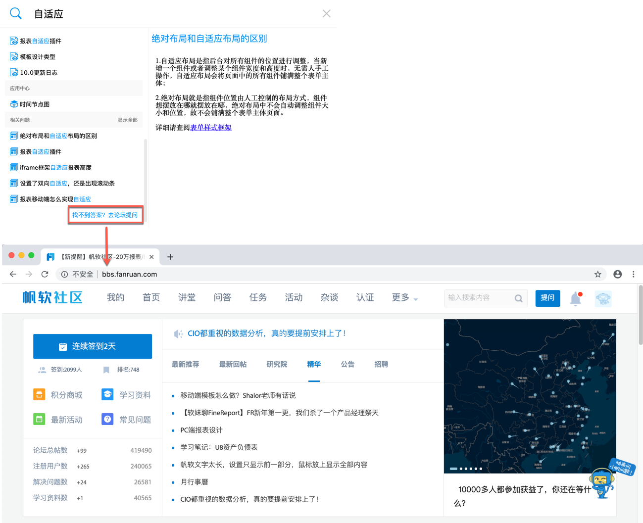The width and height of the screenshot is (643, 523).
Task: Click icon next to iframe框架自适应报表高度
Action: [x=14, y=168]
